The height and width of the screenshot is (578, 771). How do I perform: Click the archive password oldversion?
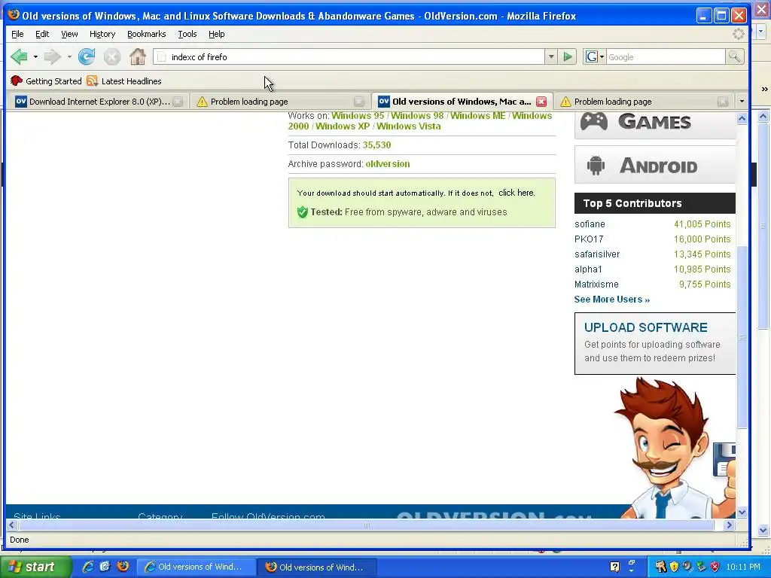tap(388, 163)
